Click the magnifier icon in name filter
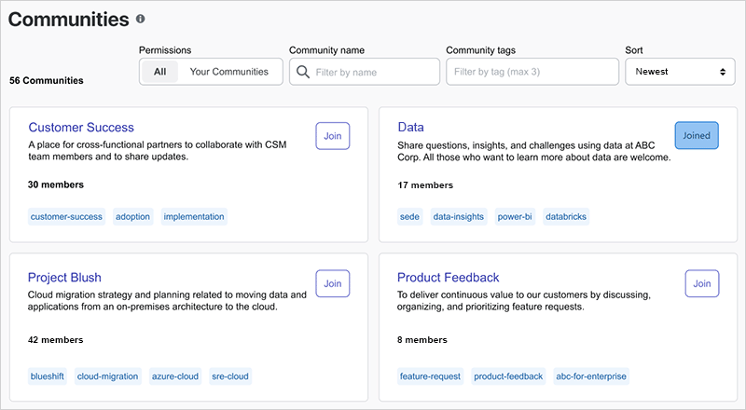This screenshot has height=410, width=746. (302, 72)
